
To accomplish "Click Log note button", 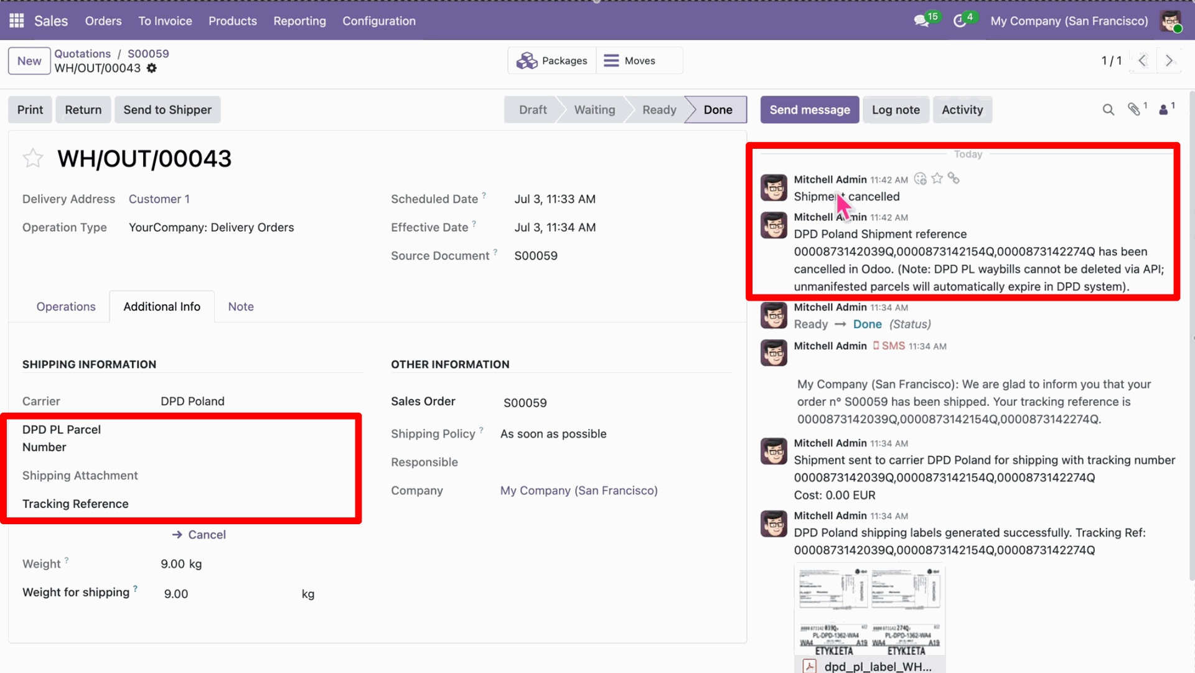I will [x=896, y=110].
